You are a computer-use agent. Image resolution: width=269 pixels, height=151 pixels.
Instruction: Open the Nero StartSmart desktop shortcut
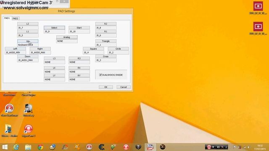click(x=9, y=110)
